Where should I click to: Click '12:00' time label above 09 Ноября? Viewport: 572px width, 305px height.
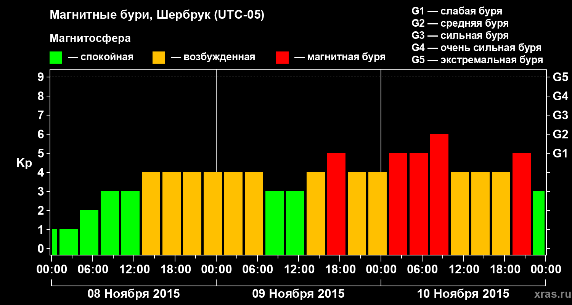point(299,270)
